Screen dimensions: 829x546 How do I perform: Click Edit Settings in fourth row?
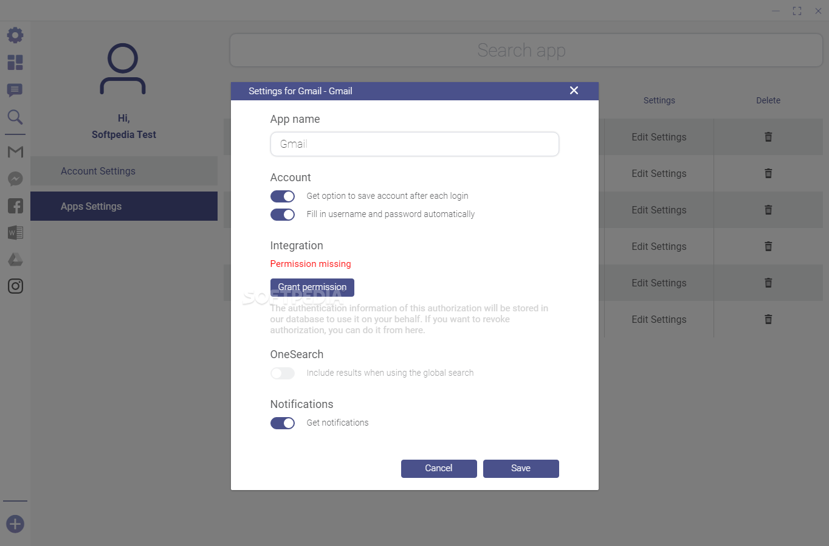659,246
